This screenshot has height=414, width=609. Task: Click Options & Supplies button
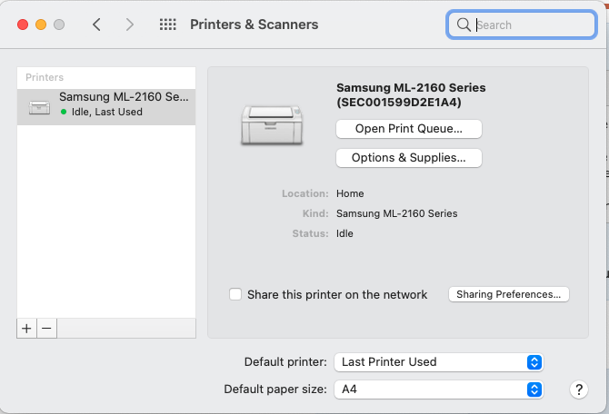408,158
